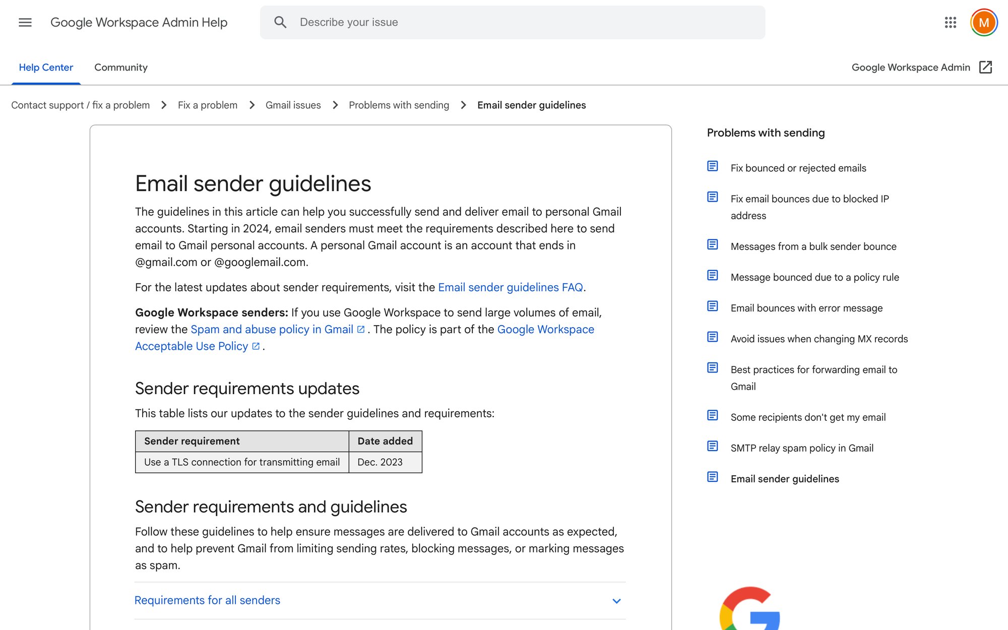Switch to the Community tab
The height and width of the screenshot is (630, 1008).
click(x=120, y=67)
